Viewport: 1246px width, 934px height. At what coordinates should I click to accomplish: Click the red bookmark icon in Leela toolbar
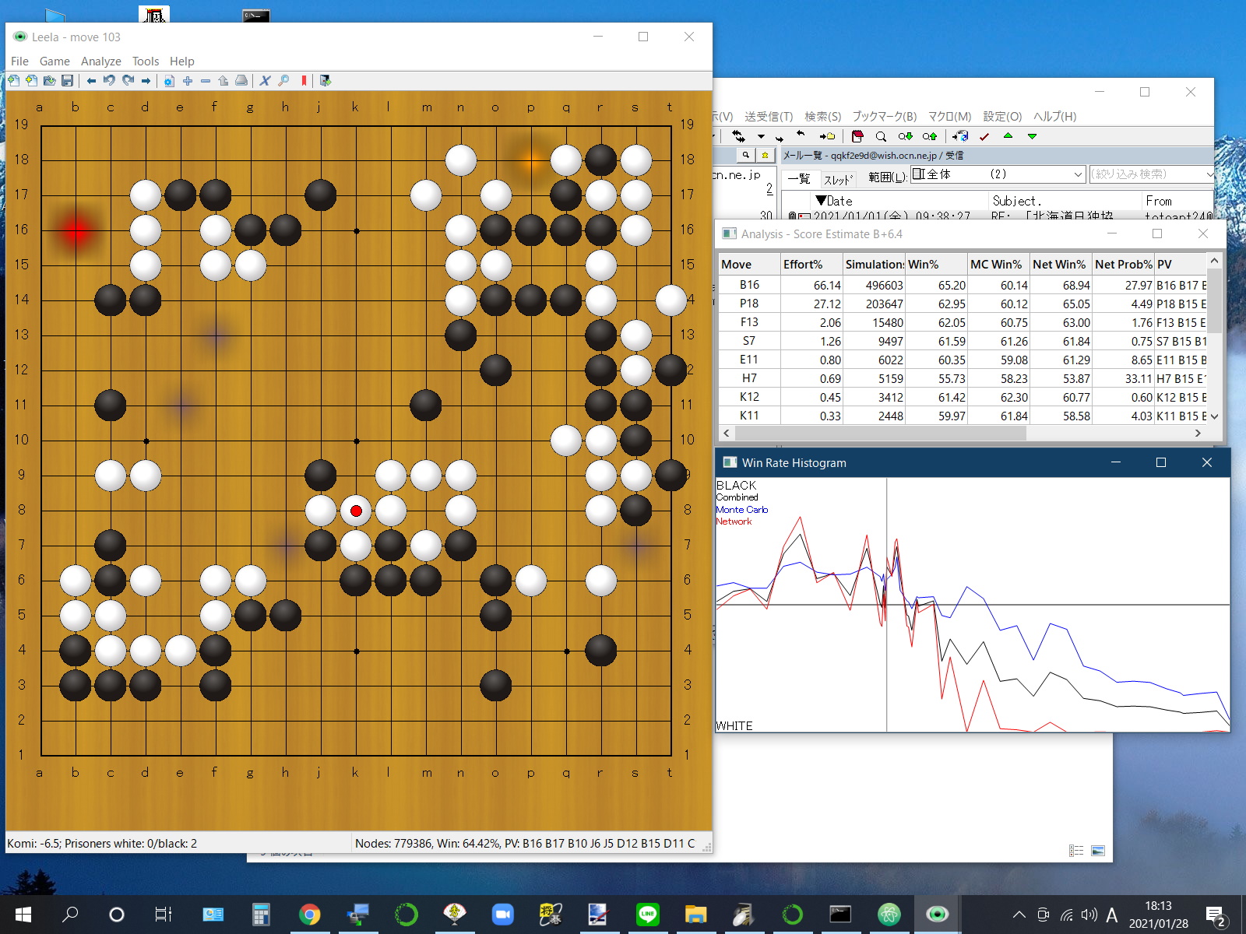coord(304,81)
